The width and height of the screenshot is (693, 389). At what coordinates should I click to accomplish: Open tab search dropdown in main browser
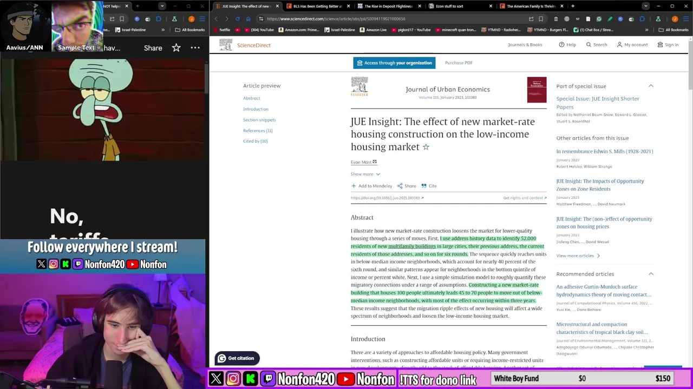645,6
